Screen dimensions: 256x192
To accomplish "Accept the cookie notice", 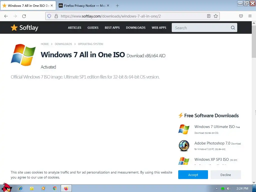I will [193, 175].
